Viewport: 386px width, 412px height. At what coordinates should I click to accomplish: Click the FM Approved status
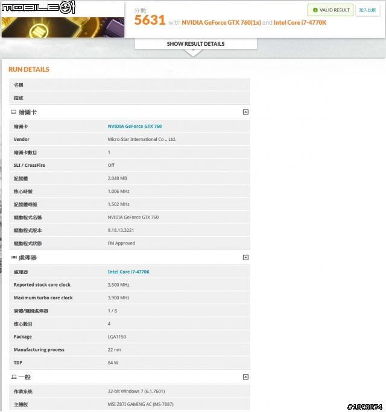click(121, 243)
